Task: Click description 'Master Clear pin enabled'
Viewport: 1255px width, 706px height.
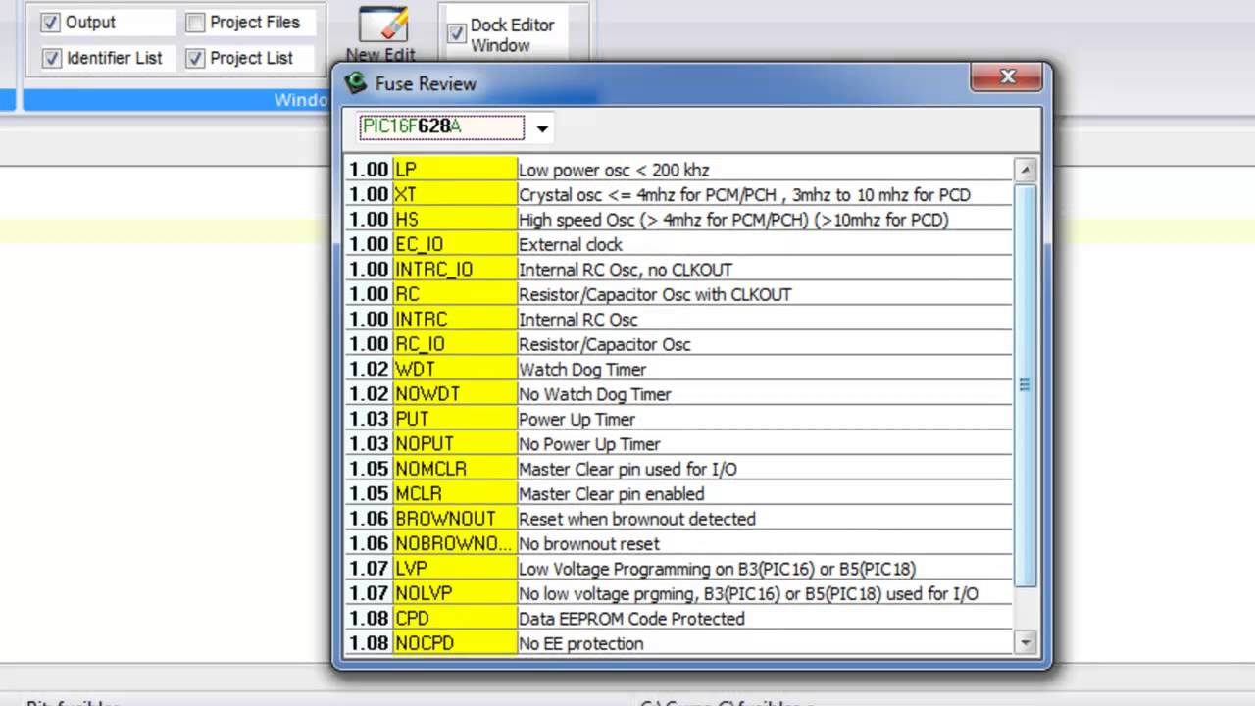Action: point(611,493)
